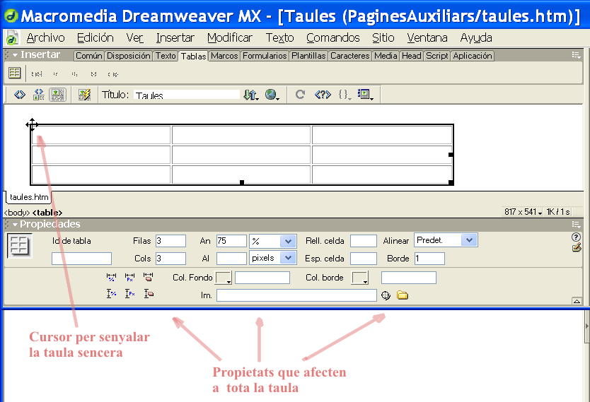Switch to Marcos insert tab

[224, 56]
